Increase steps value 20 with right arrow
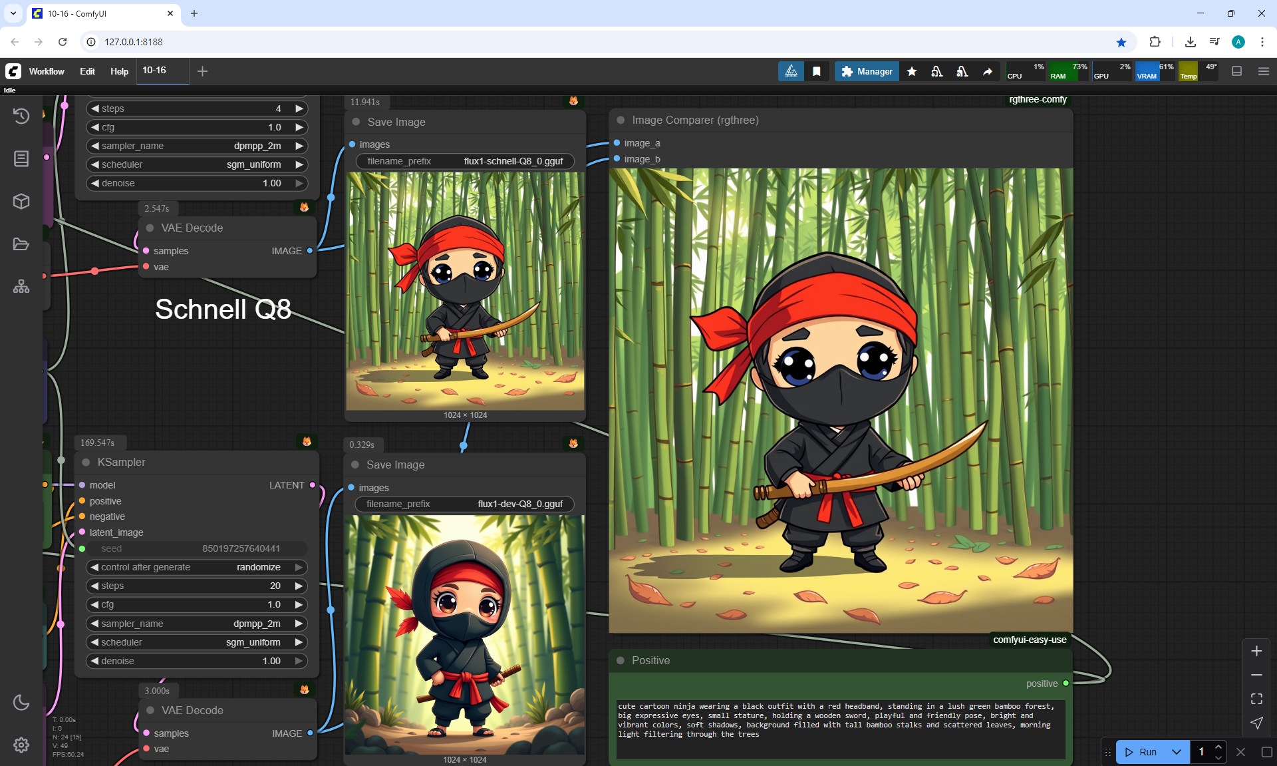This screenshot has width=1277, height=766. point(299,586)
